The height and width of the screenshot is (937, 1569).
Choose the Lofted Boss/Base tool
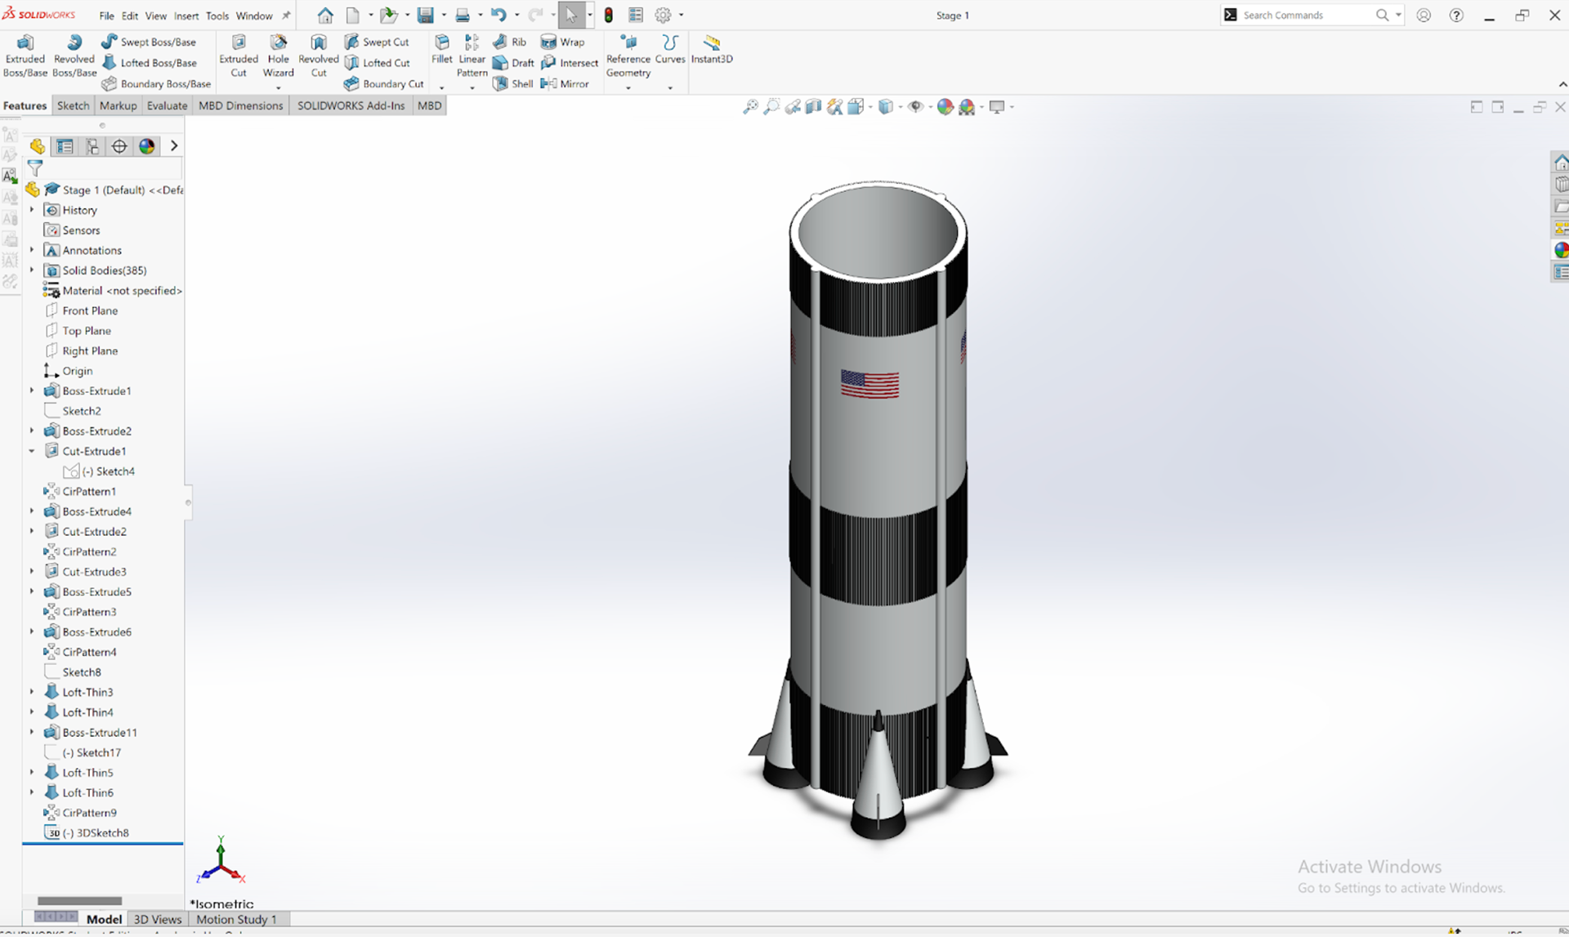pos(149,63)
